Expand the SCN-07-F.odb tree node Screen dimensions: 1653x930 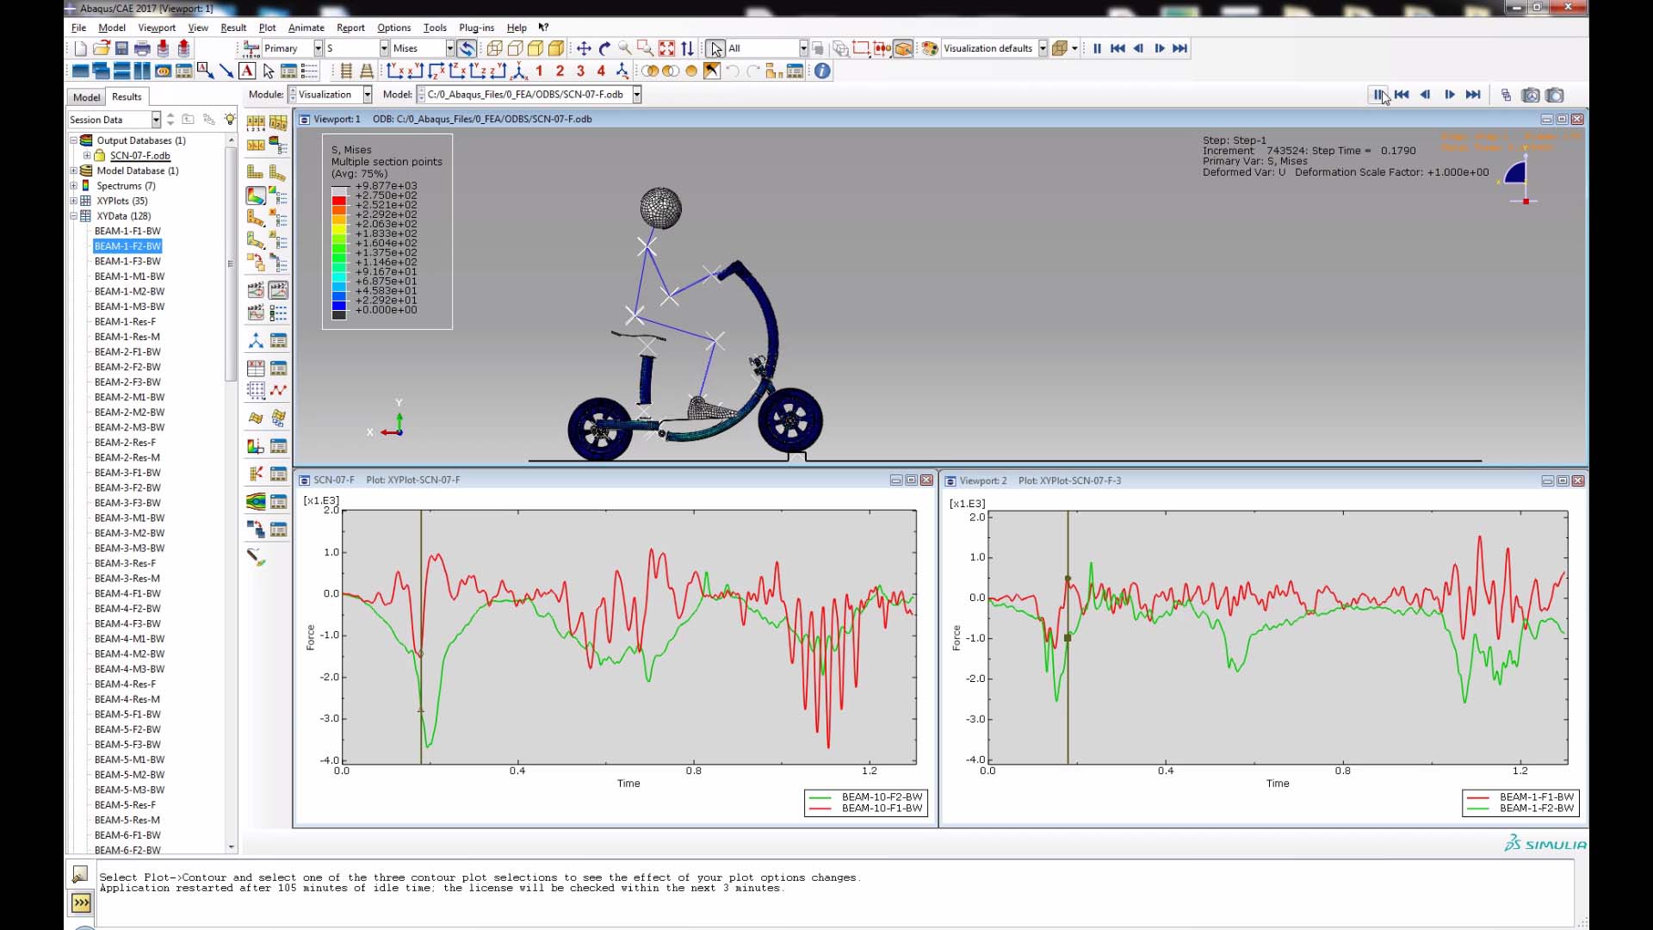[86, 156]
